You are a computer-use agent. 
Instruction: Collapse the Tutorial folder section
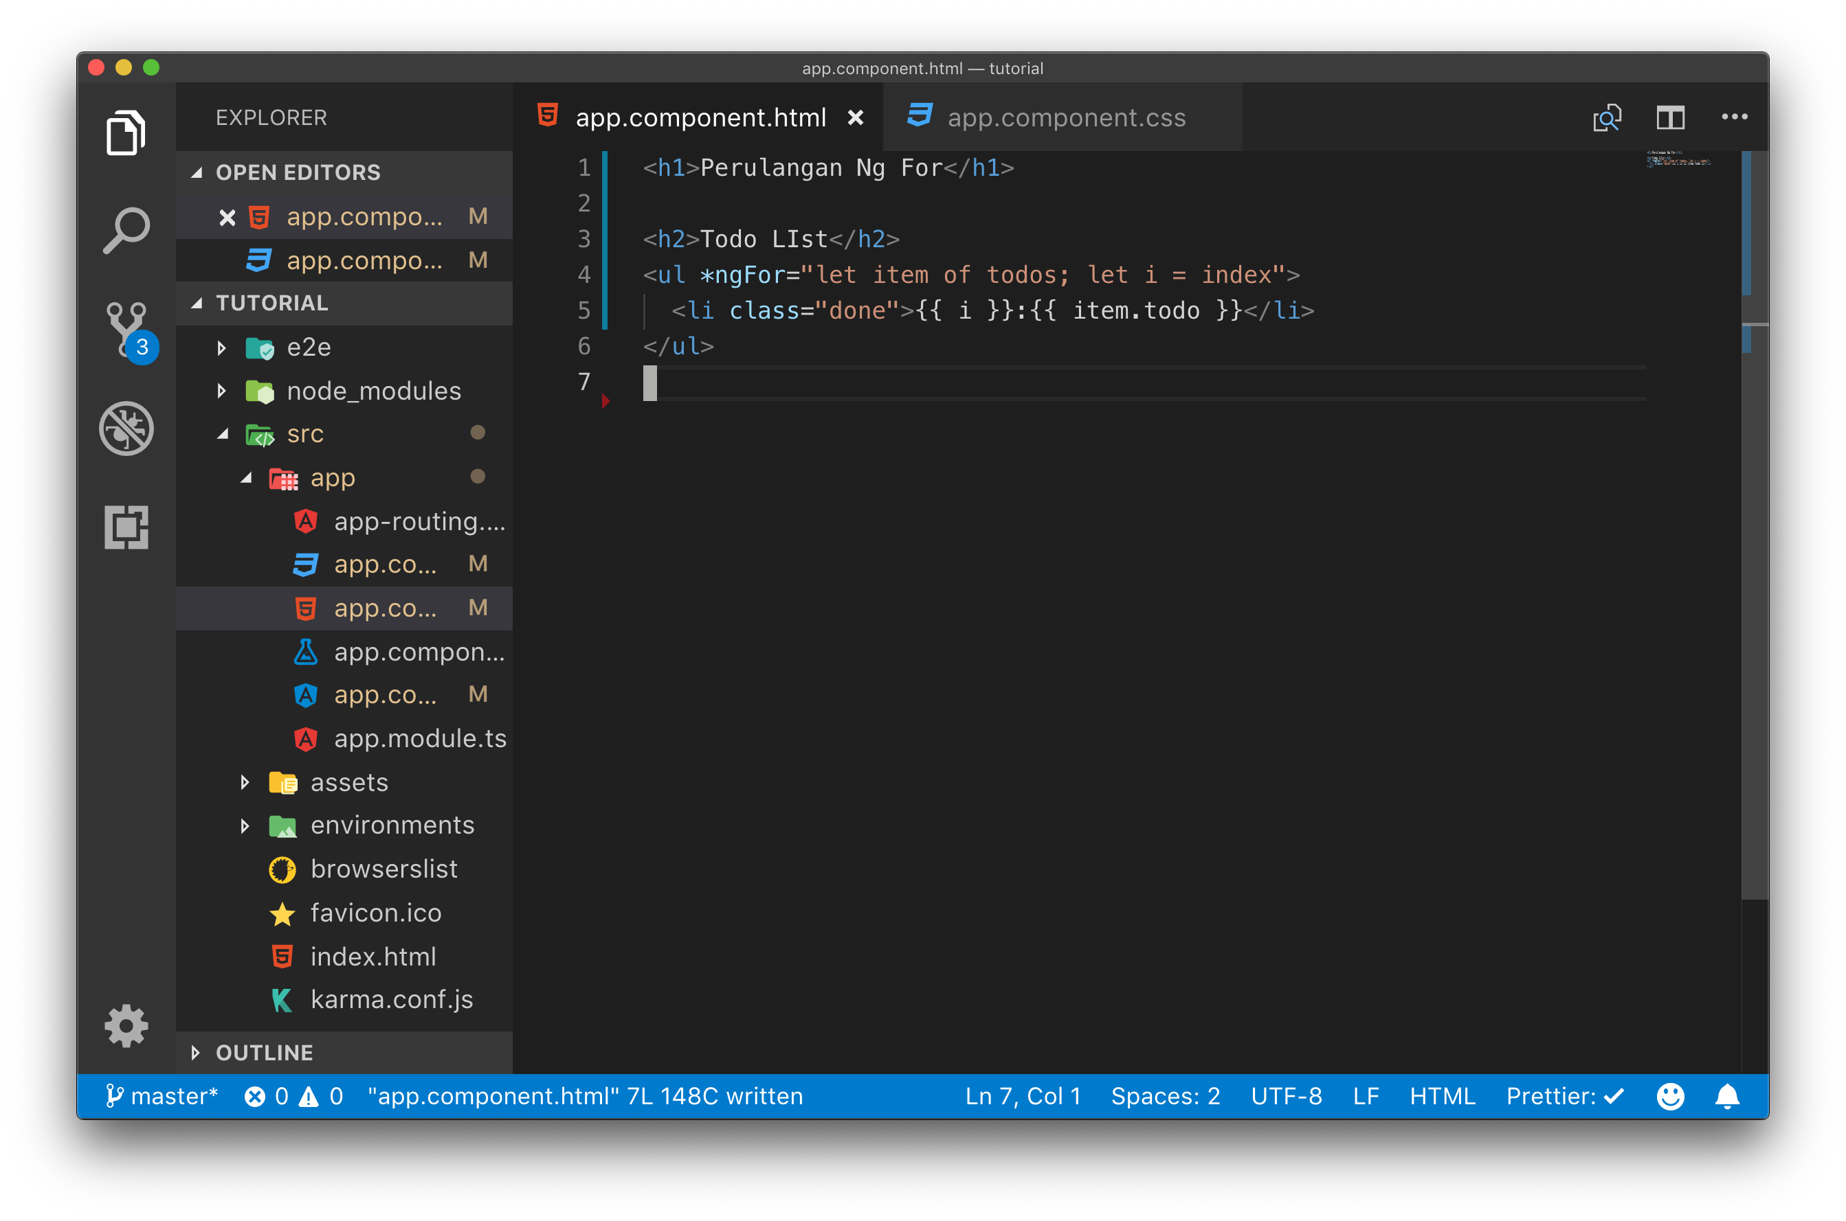click(x=344, y=303)
